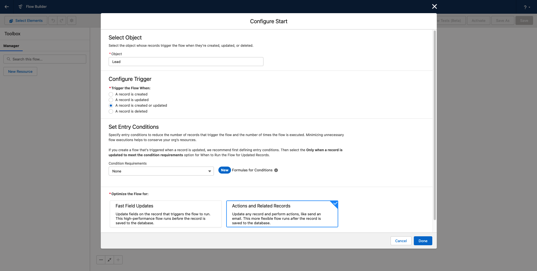Image resolution: width=537 pixels, height=271 pixels.
Task: Click the fit-to-view canvas icon
Action: coord(109,260)
